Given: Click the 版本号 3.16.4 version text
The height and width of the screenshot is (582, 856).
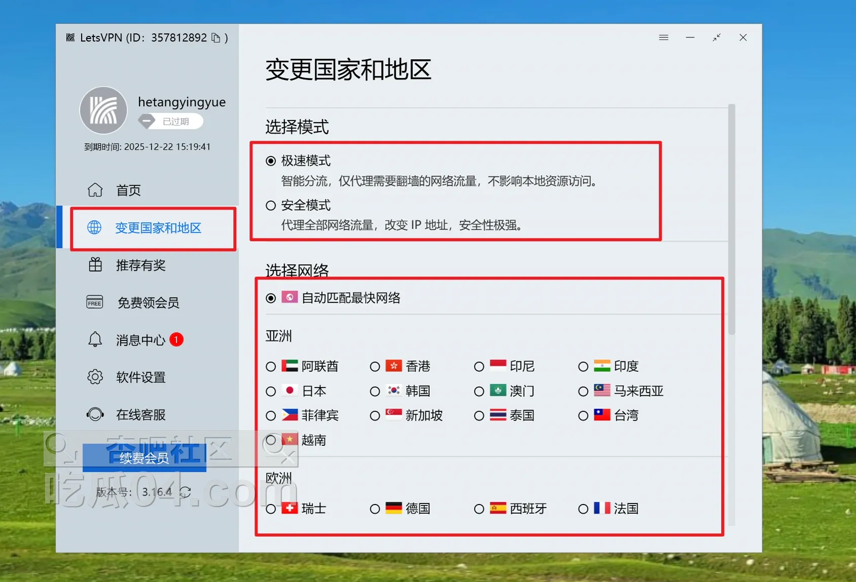Looking at the screenshot, I should click(x=134, y=492).
